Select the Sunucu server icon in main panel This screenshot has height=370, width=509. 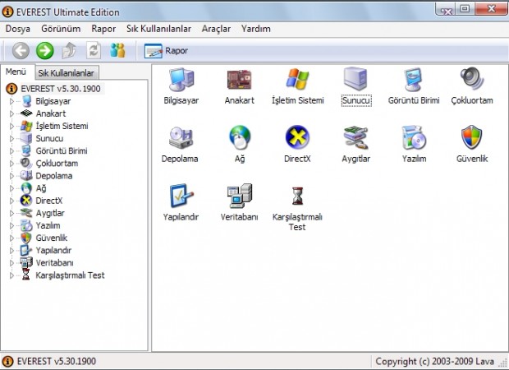[355, 79]
